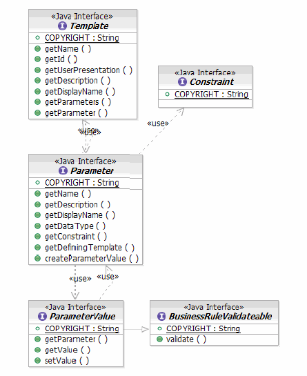Select getName ( ) in Parameter

[68, 194]
